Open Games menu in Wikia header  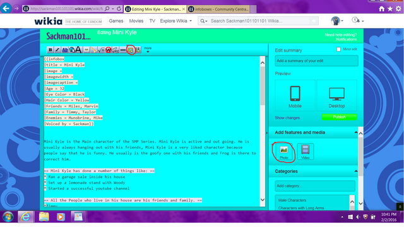click(x=116, y=21)
